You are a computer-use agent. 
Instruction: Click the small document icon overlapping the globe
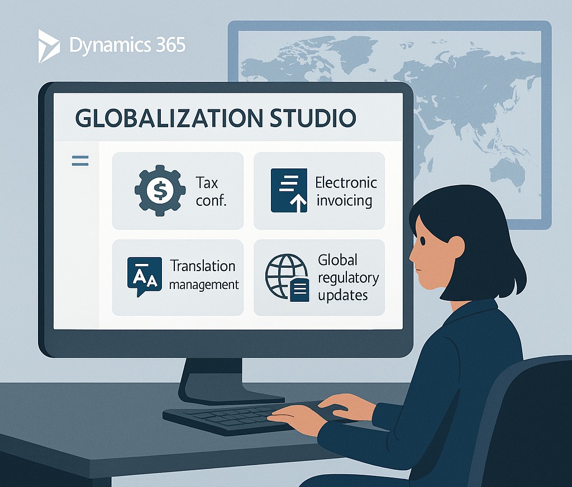[300, 290]
